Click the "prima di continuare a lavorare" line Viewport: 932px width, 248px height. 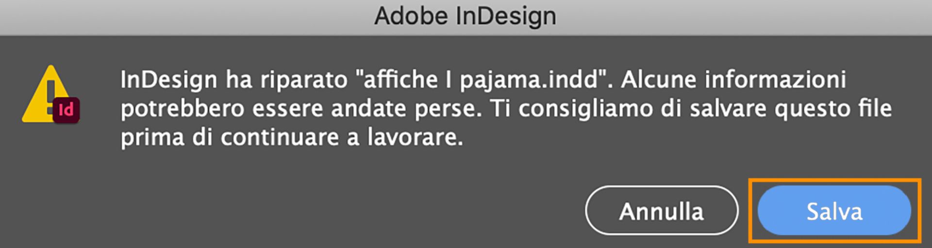click(291, 138)
